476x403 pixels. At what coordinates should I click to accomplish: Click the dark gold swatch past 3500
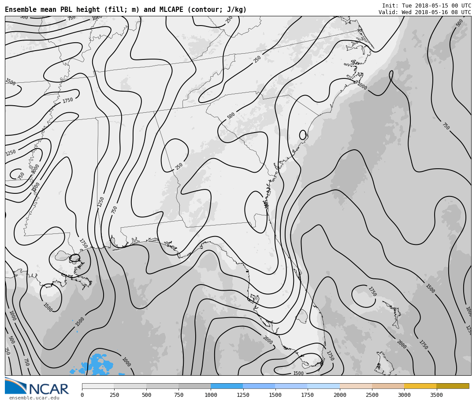tap(453, 386)
